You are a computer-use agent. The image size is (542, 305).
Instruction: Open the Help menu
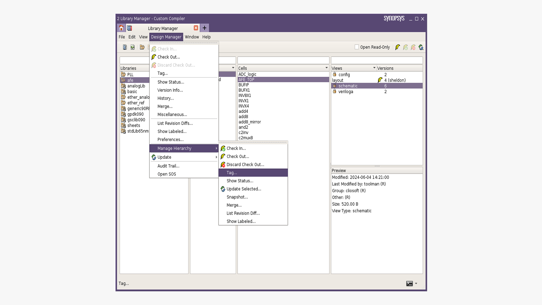point(206,37)
